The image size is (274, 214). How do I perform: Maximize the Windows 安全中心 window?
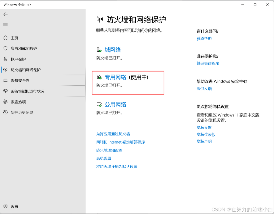255,4
